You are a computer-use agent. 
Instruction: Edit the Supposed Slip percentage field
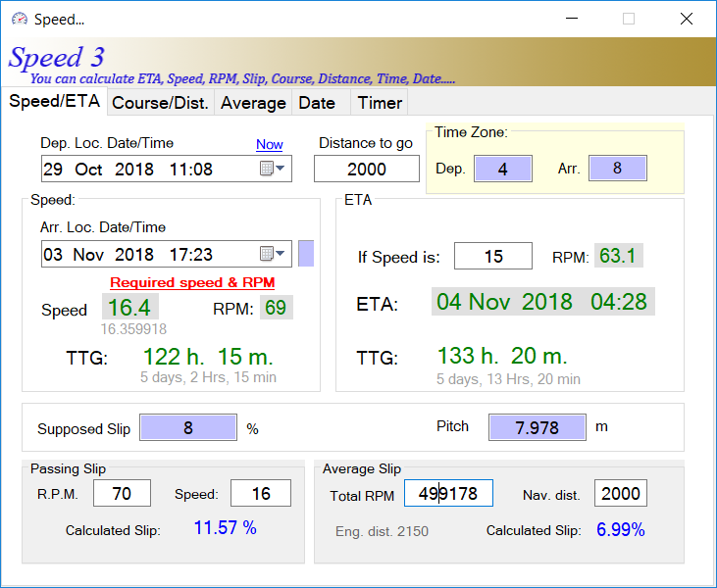(188, 428)
